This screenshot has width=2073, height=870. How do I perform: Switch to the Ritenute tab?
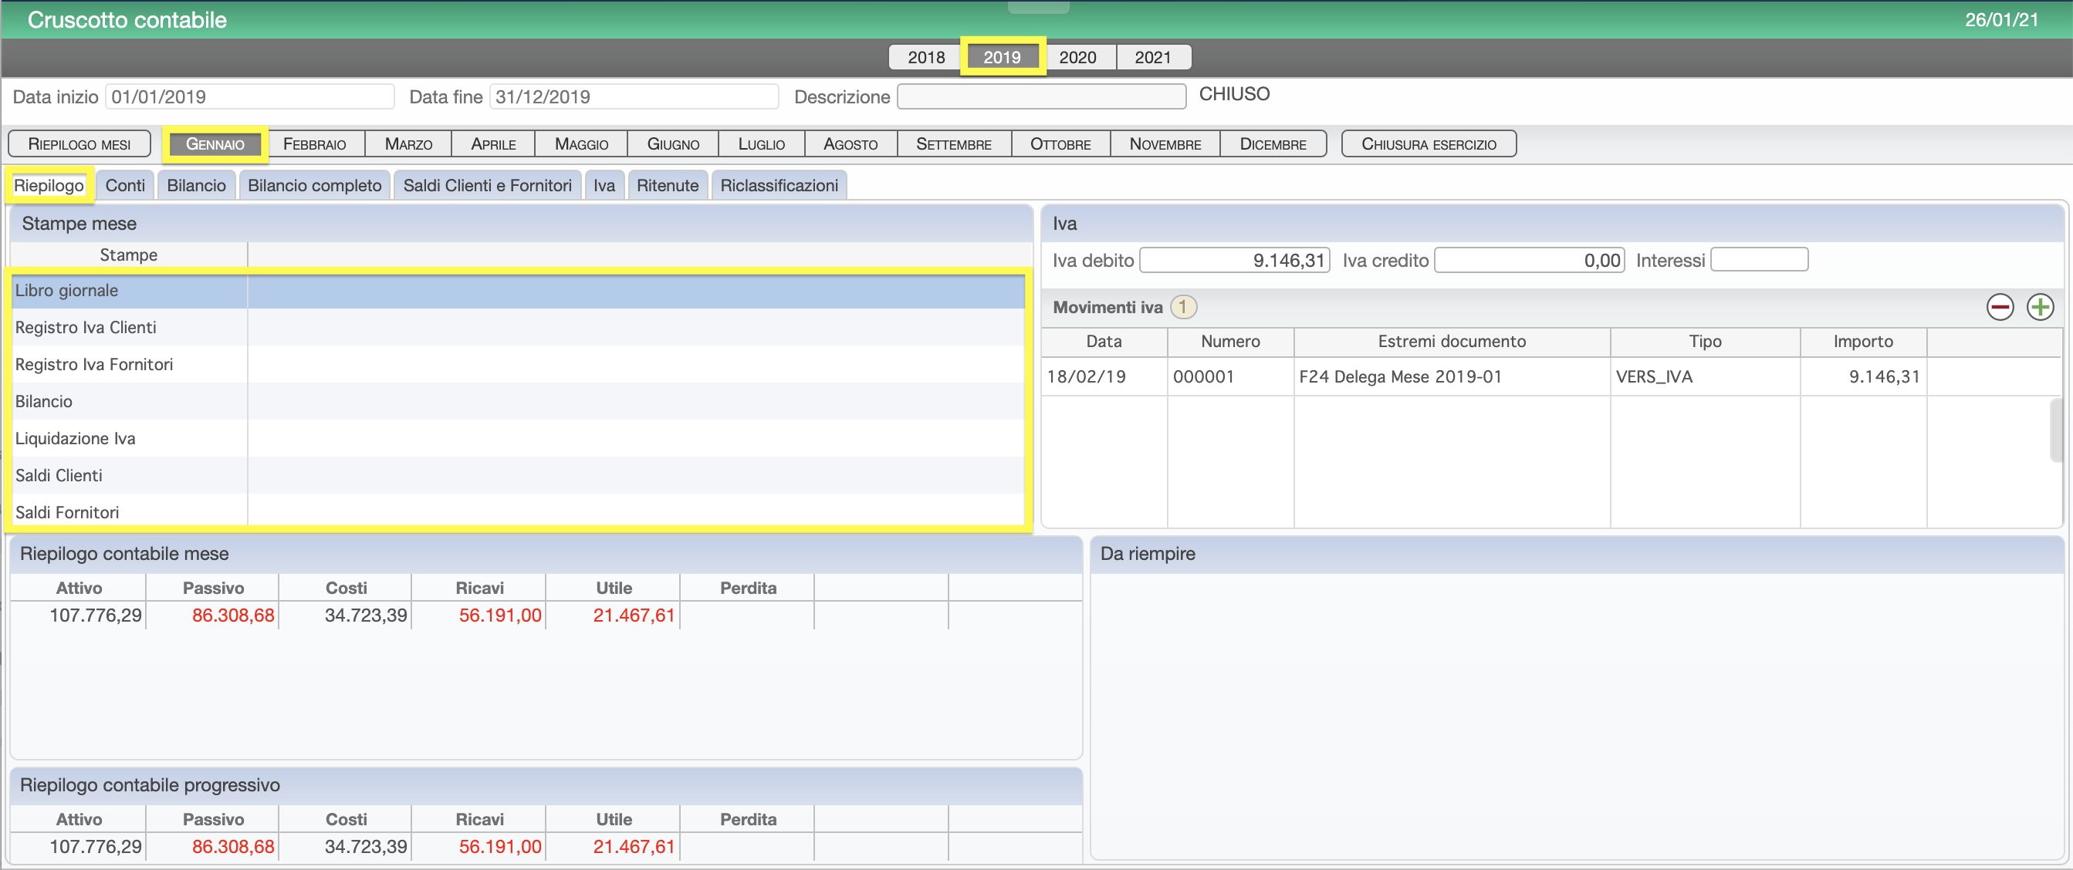[668, 186]
